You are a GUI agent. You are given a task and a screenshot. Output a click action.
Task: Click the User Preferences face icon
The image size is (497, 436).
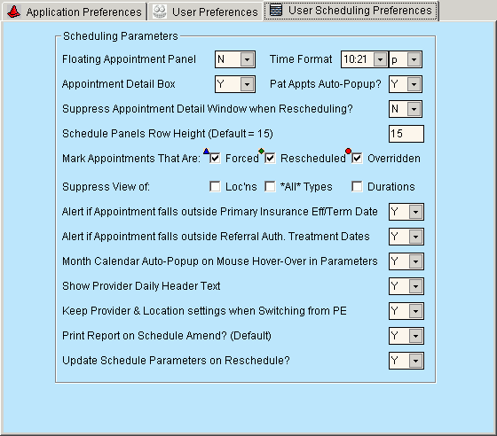(160, 12)
